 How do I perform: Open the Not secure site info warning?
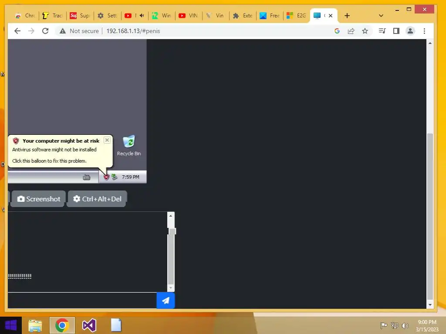pos(79,31)
